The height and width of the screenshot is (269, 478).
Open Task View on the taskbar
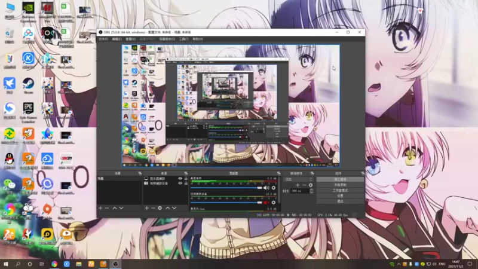click(x=42, y=264)
